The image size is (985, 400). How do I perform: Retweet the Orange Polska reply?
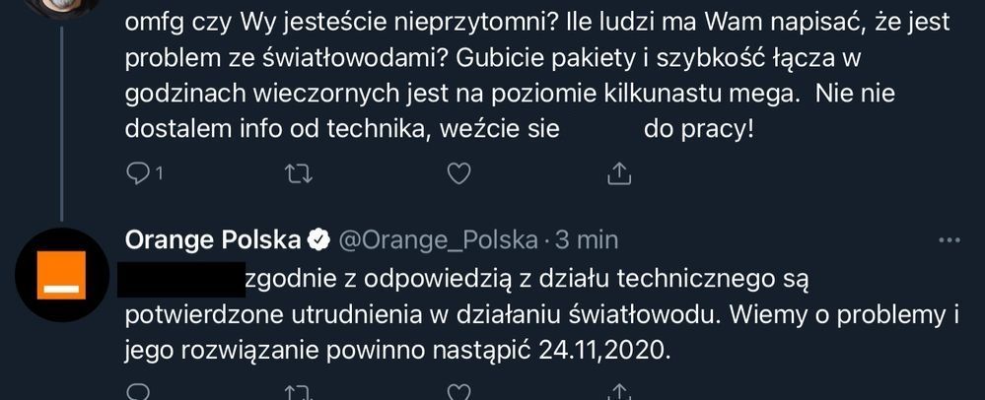296,393
